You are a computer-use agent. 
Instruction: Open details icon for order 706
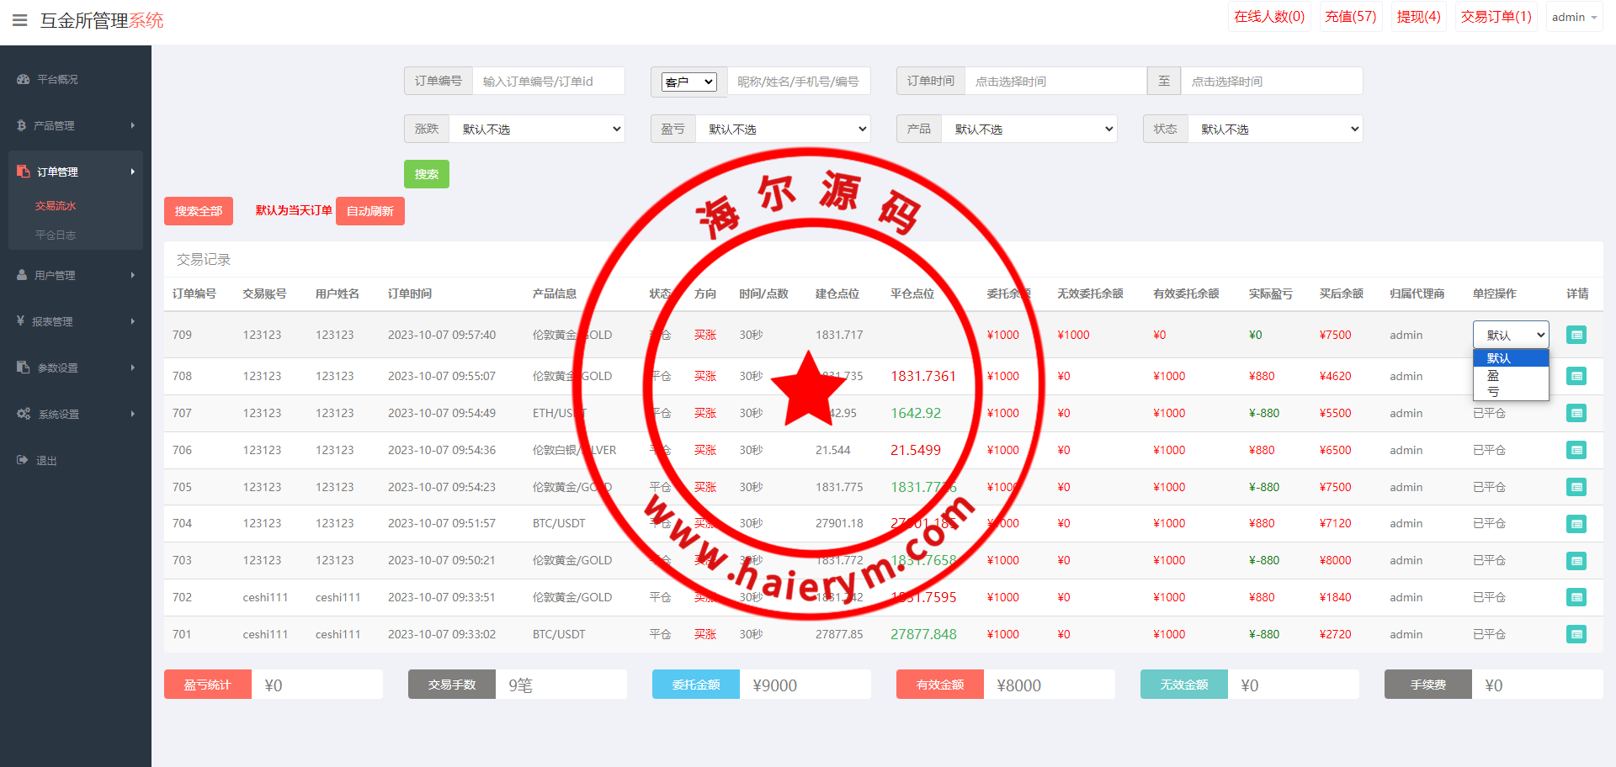[x=1576, y=450]
